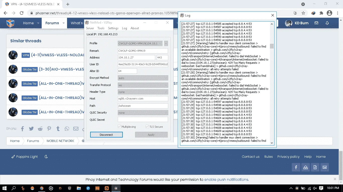Open the Poppins Light style chooser
The height and width of the screenshot is (192, 343).
25,157
